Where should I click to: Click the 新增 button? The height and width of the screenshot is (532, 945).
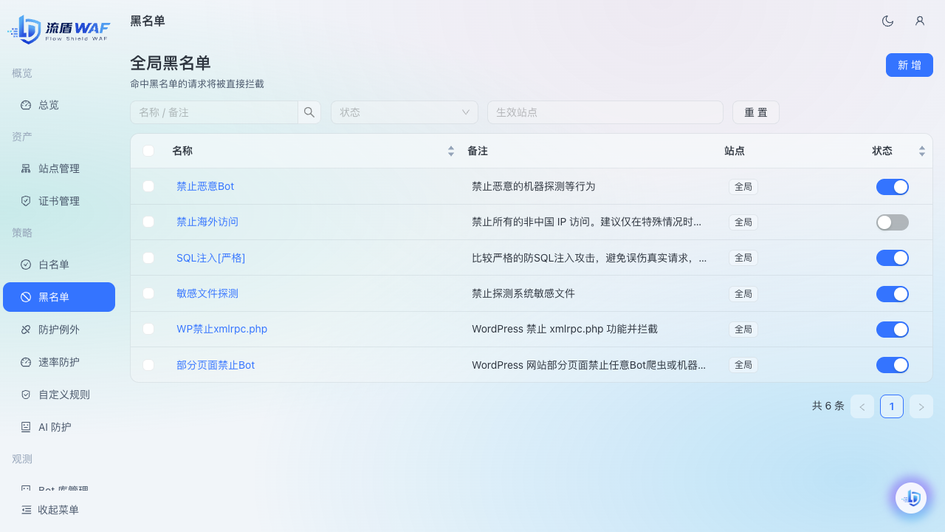(x=910, y=65)
